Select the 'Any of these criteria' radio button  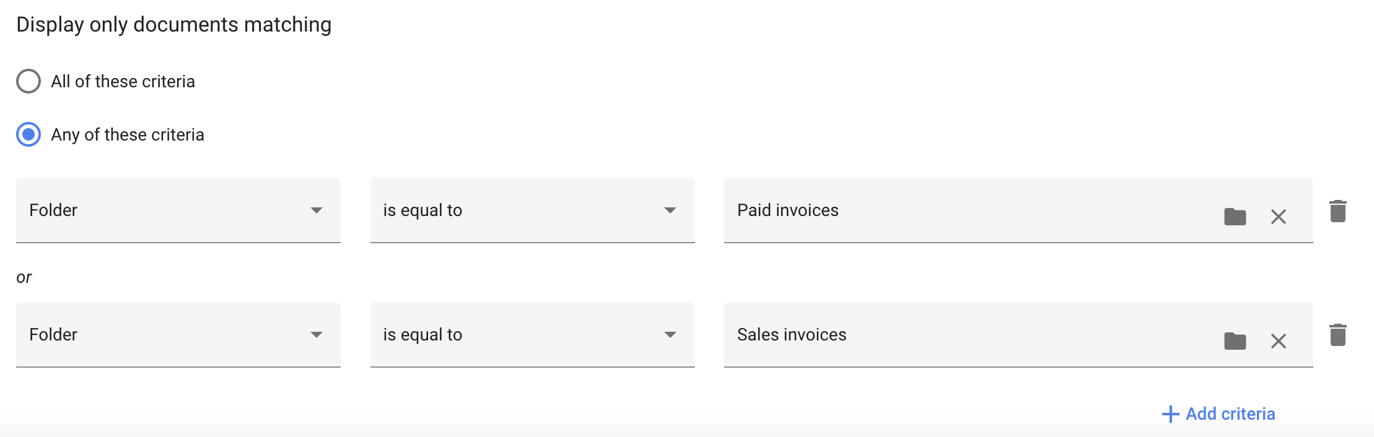[x=28, y=134]
